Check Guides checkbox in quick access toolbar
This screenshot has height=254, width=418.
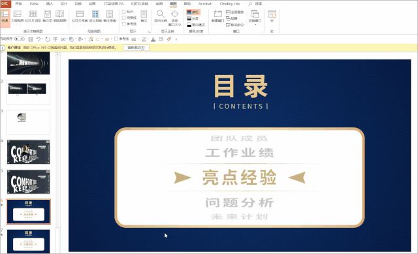tap(116, 39)
